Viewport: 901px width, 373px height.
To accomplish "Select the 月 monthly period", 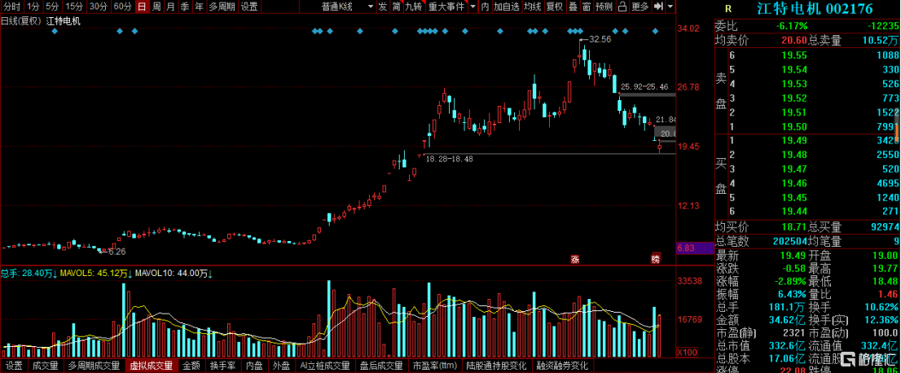I will click(170, 7).
